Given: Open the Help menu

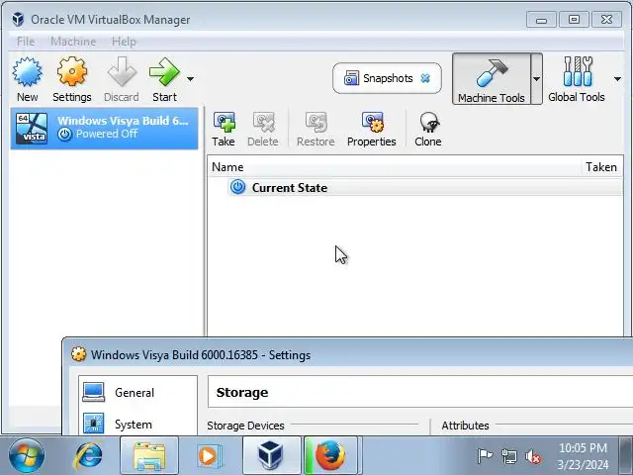Looking at the screenshot, I should (x=124, y=42).
